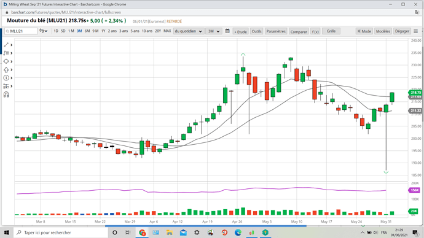The width and height of the screenshot is (424, 238).
Task: Select the arrow marker tool icon
Action: (6, 69)
